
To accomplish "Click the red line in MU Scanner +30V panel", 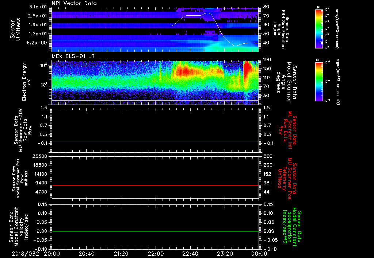I will pyautogui.click(x=155, y=141).
